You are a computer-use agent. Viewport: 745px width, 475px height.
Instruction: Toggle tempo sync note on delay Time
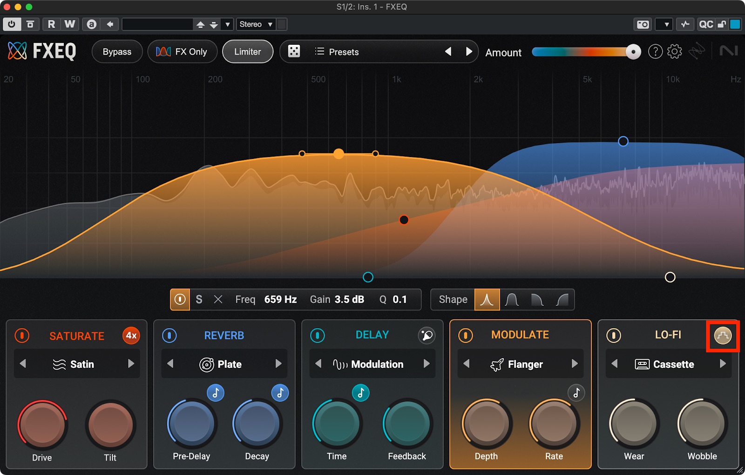(360, 393)
